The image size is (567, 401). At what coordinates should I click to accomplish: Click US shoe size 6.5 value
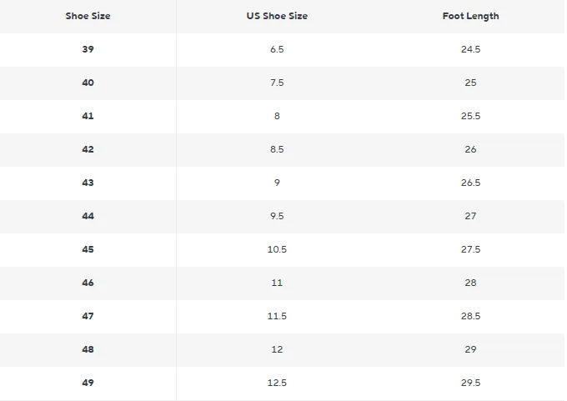(277, 49)
